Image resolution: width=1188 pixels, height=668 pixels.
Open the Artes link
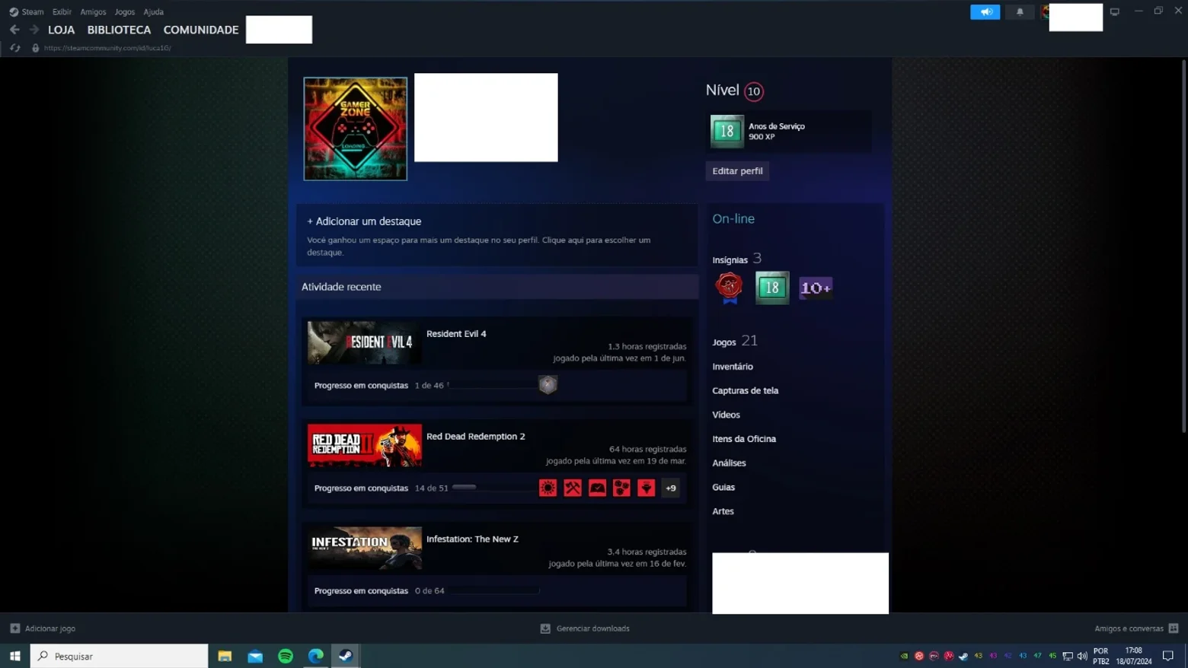723,511
